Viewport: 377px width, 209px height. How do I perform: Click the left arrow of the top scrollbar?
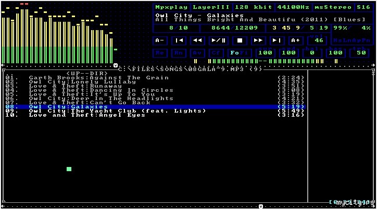[3, 65]
